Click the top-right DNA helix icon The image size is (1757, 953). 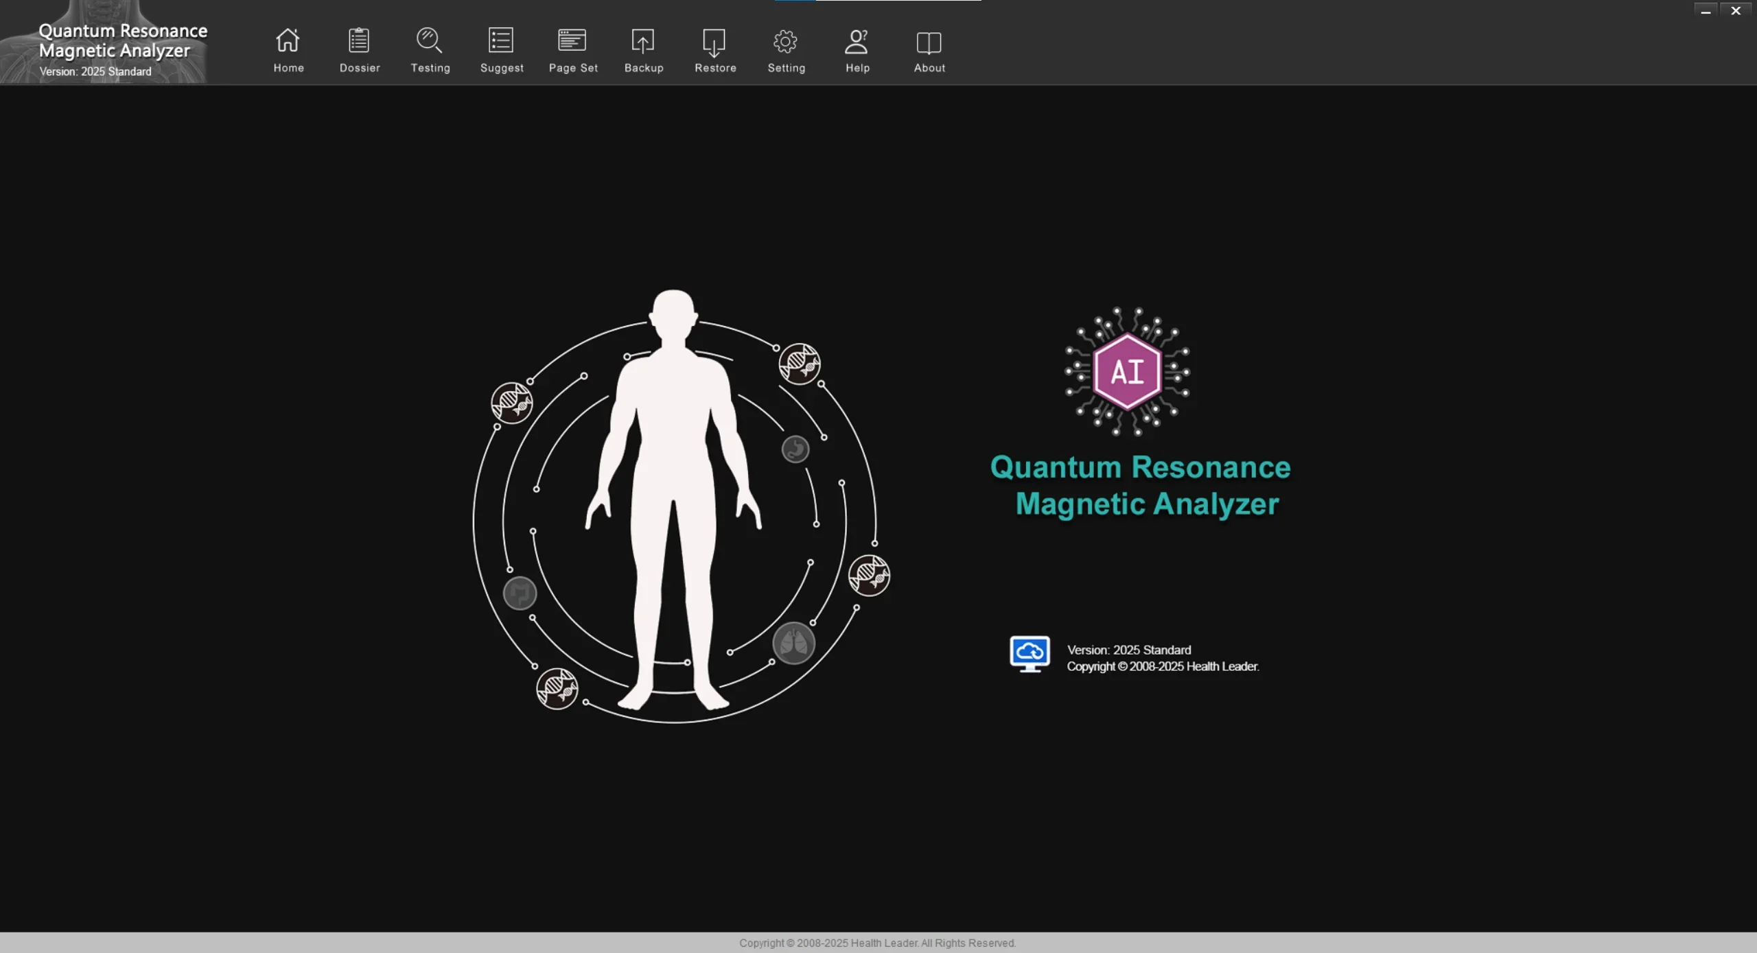pos(799,365)
